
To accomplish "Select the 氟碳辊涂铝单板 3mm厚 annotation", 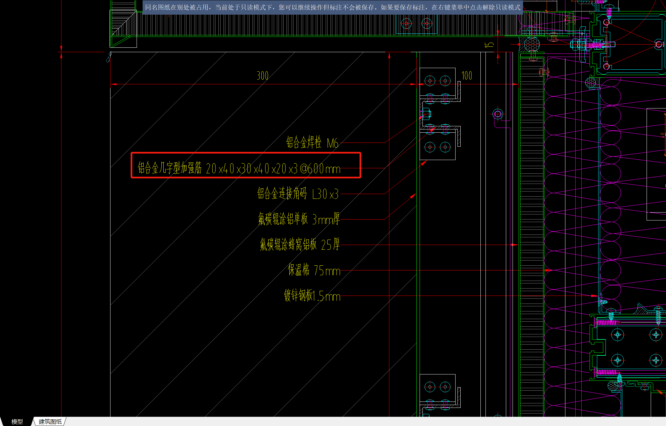I will (x=299, y=219).
